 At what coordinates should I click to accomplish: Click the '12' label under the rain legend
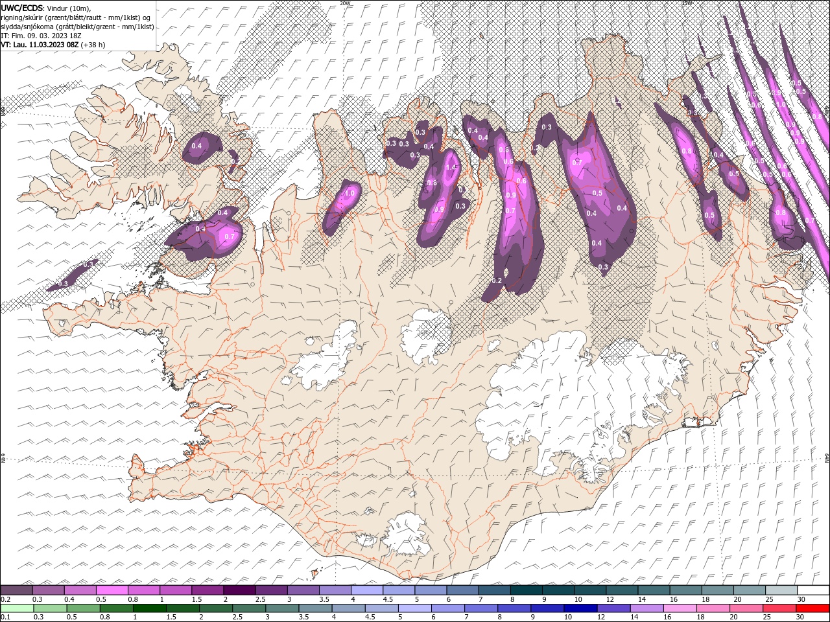point(602,617)
